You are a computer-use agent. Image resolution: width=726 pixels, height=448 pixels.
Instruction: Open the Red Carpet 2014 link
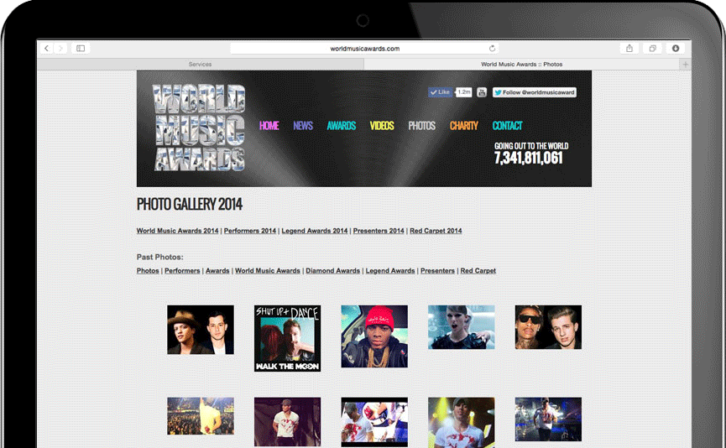[436, 231]
